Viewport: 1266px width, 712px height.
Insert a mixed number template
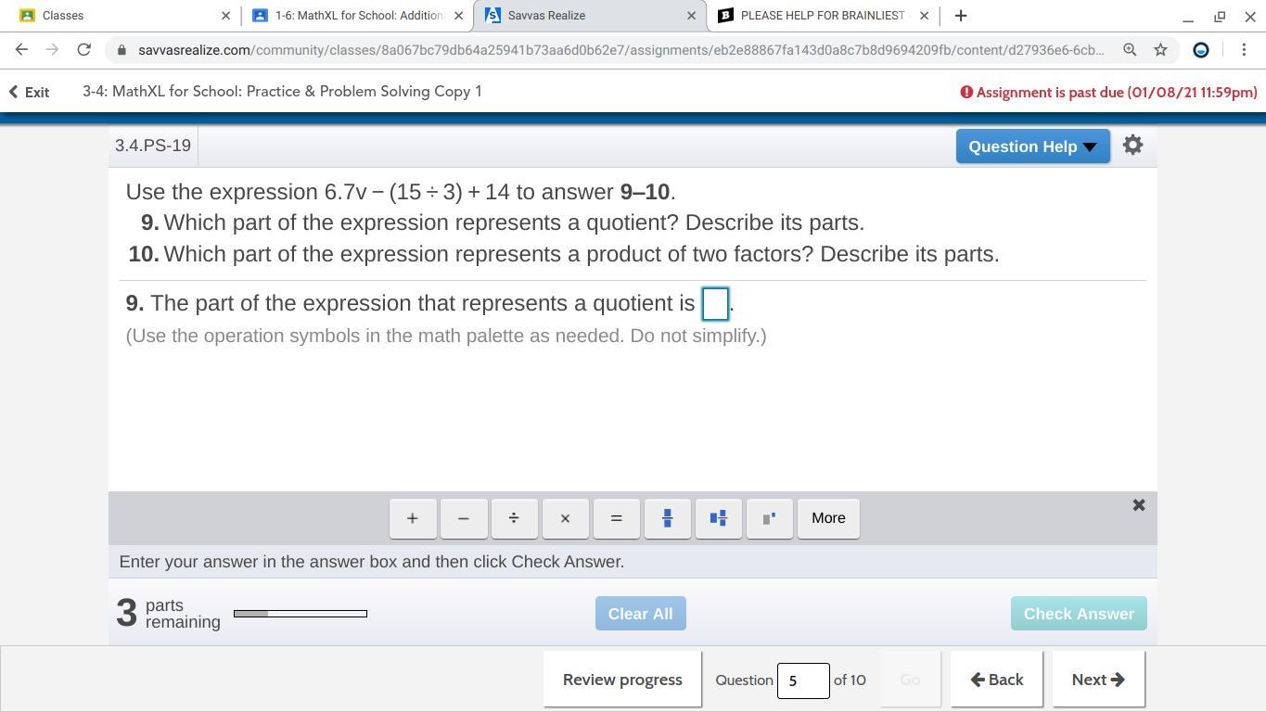pyautogui.click(x=718, y=517)
